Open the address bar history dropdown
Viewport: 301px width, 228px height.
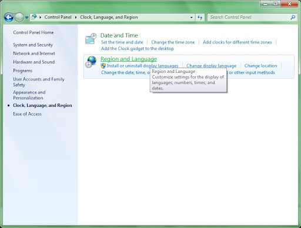click(x=191, y=18)
